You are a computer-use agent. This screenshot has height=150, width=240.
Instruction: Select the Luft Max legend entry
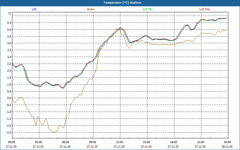tap(205, 9)
